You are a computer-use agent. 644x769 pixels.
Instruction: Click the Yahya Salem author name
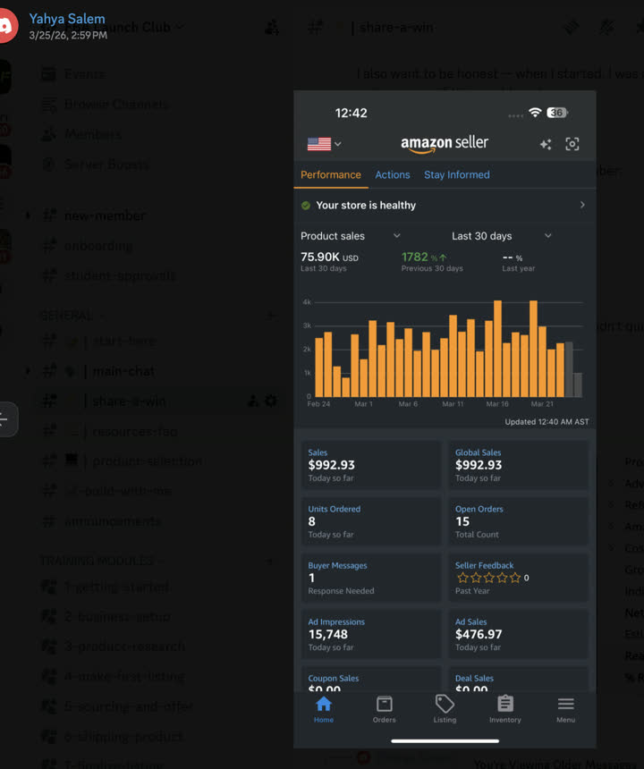coord(67,19)
